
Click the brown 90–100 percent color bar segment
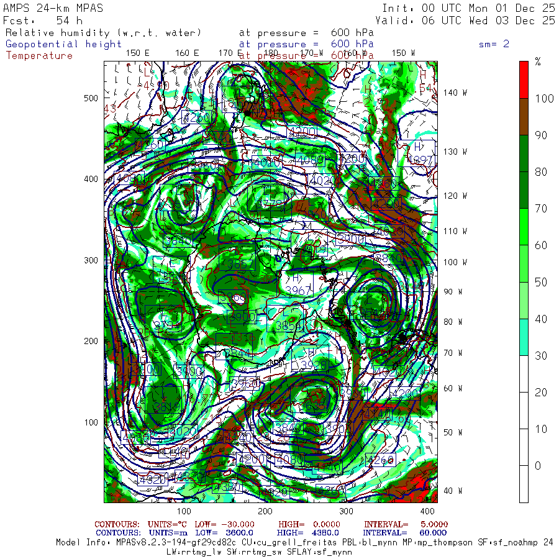pyautogui.click(x=524, y=117)
